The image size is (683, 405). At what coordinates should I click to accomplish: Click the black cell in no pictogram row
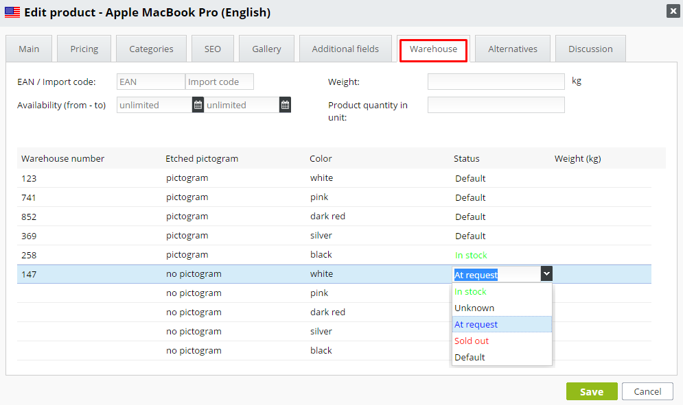[321, 350]
